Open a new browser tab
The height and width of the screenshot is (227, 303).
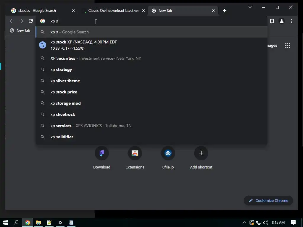tap(224, 11)
